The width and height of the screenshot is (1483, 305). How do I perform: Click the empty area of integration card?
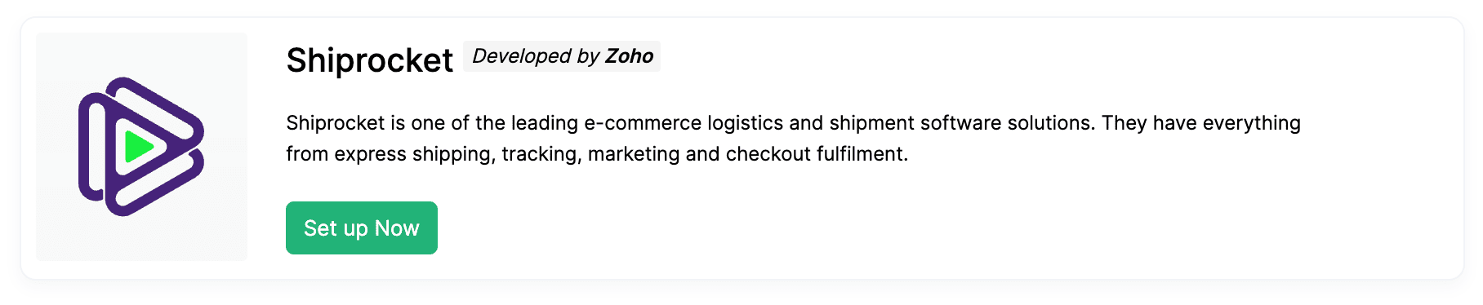coord(1062,220)
